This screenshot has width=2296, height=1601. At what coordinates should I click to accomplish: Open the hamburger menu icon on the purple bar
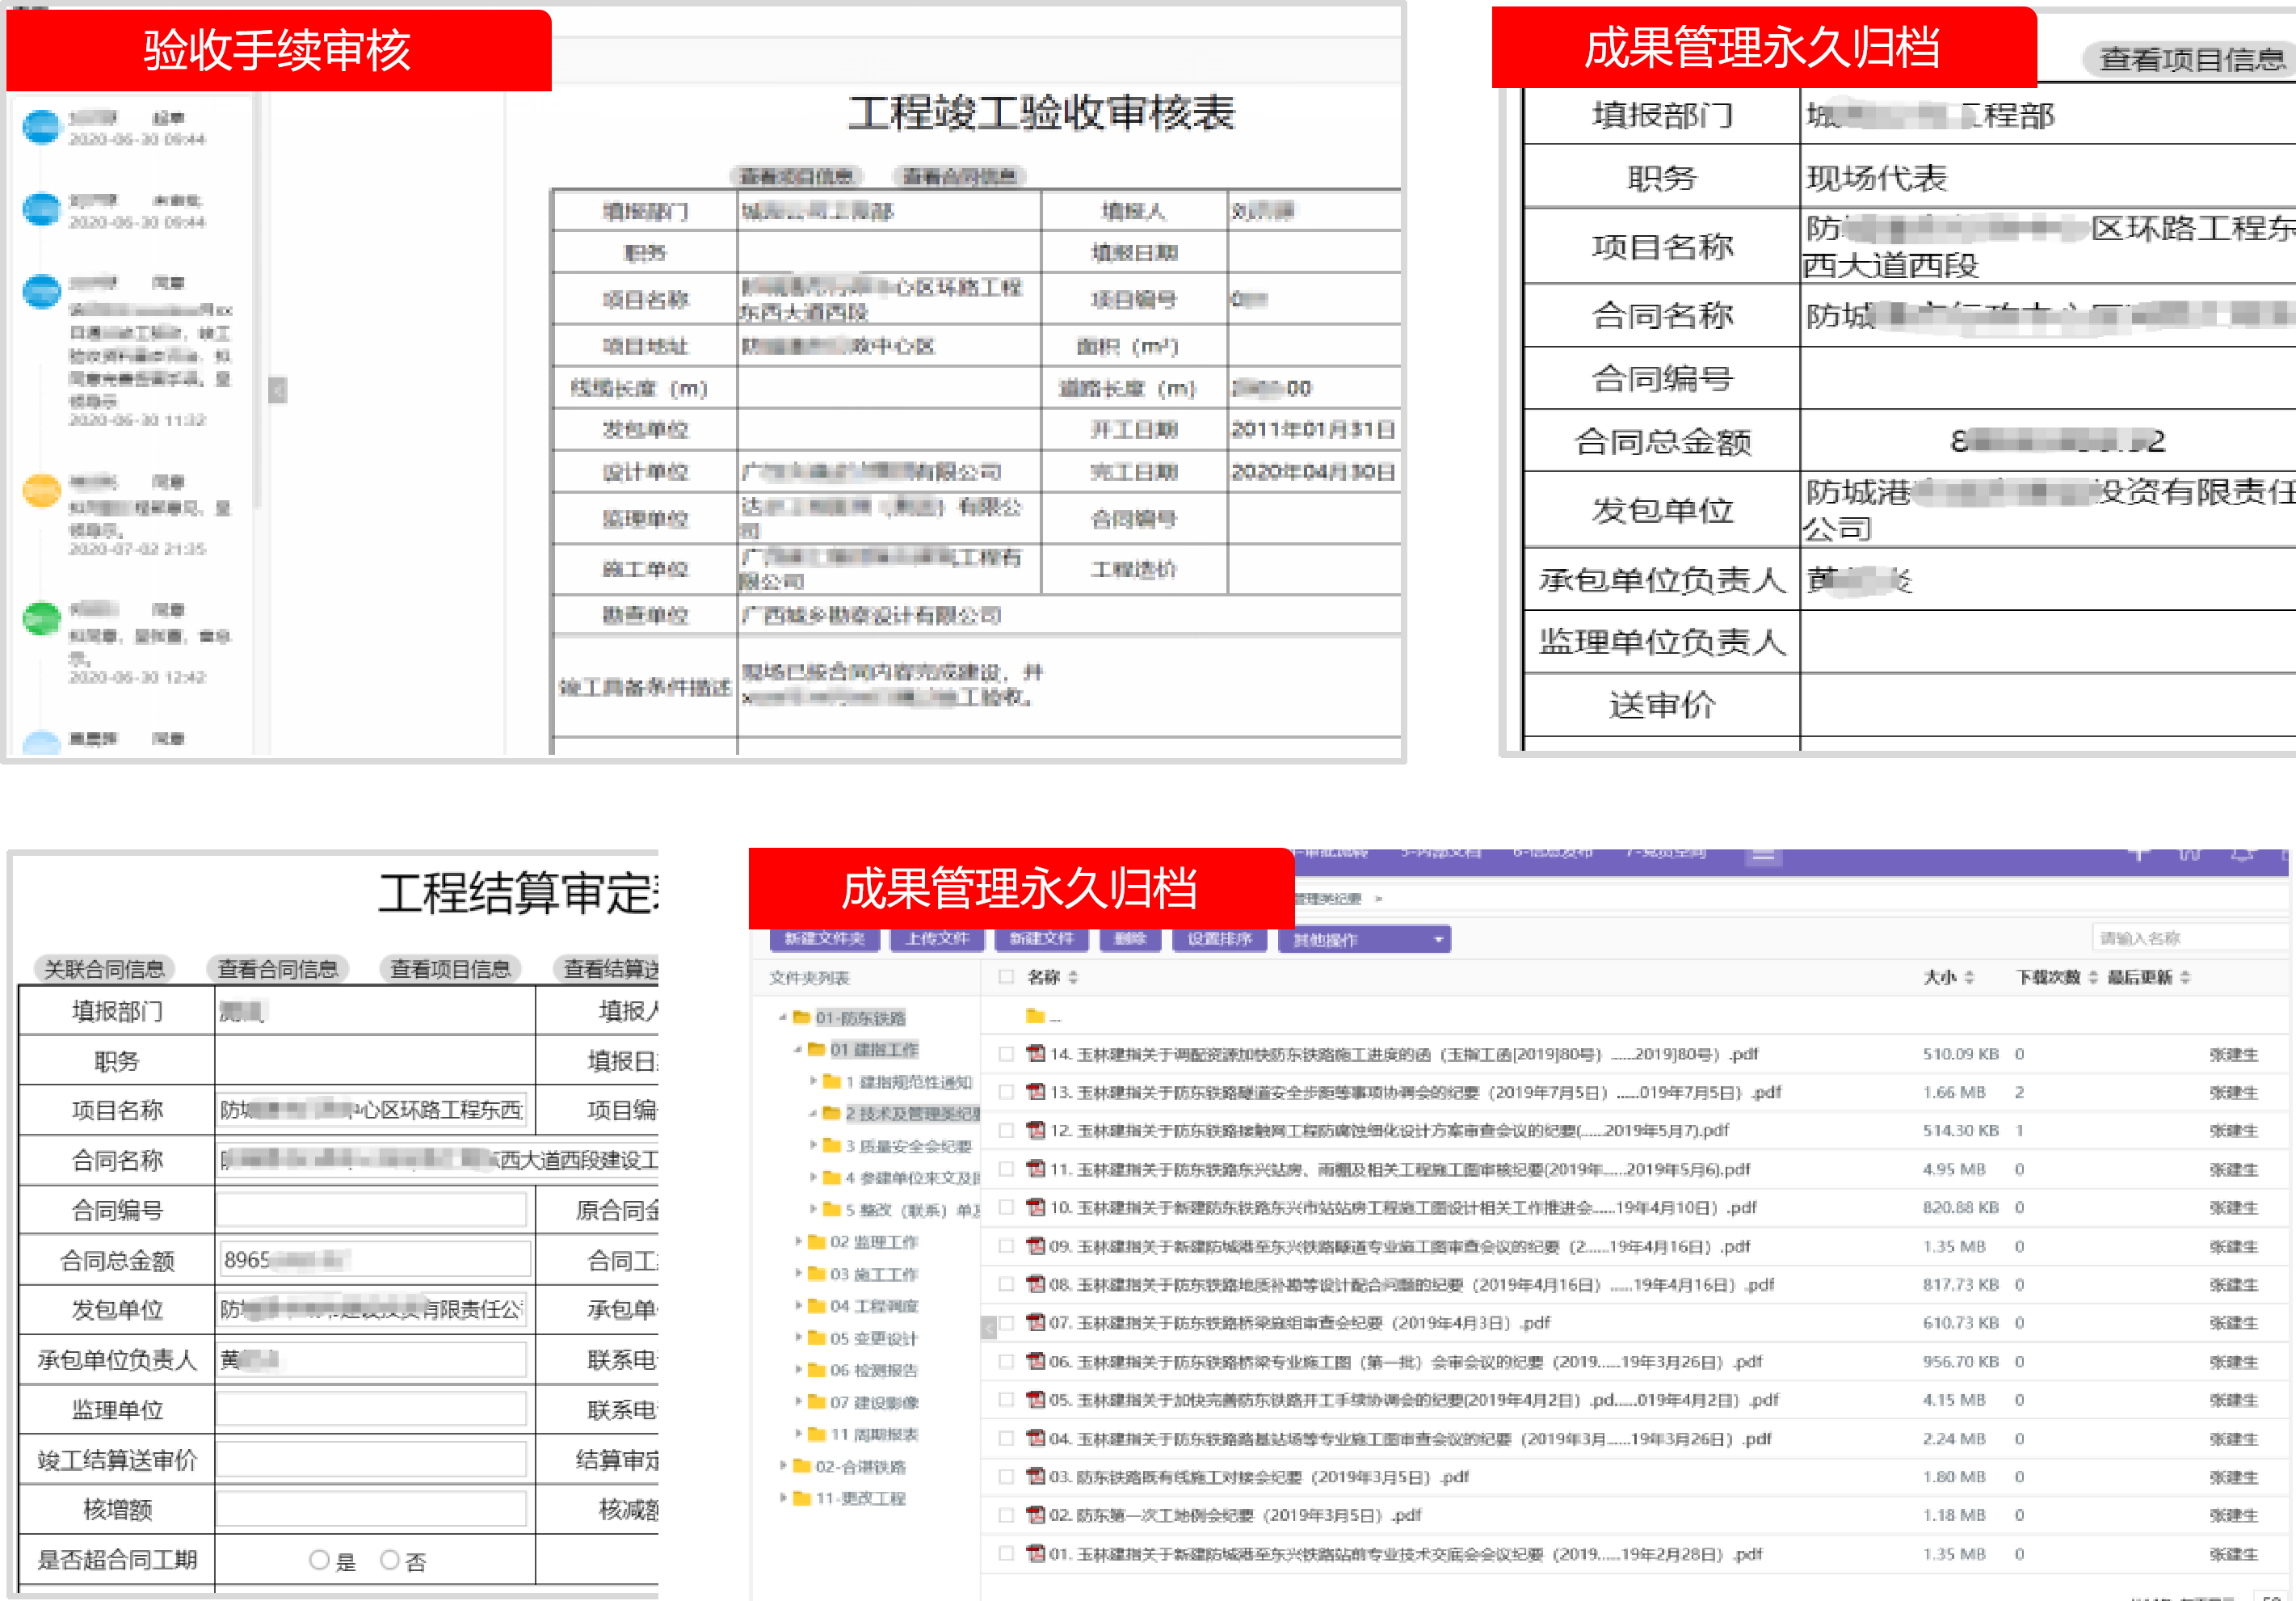tap(1762, 856)
